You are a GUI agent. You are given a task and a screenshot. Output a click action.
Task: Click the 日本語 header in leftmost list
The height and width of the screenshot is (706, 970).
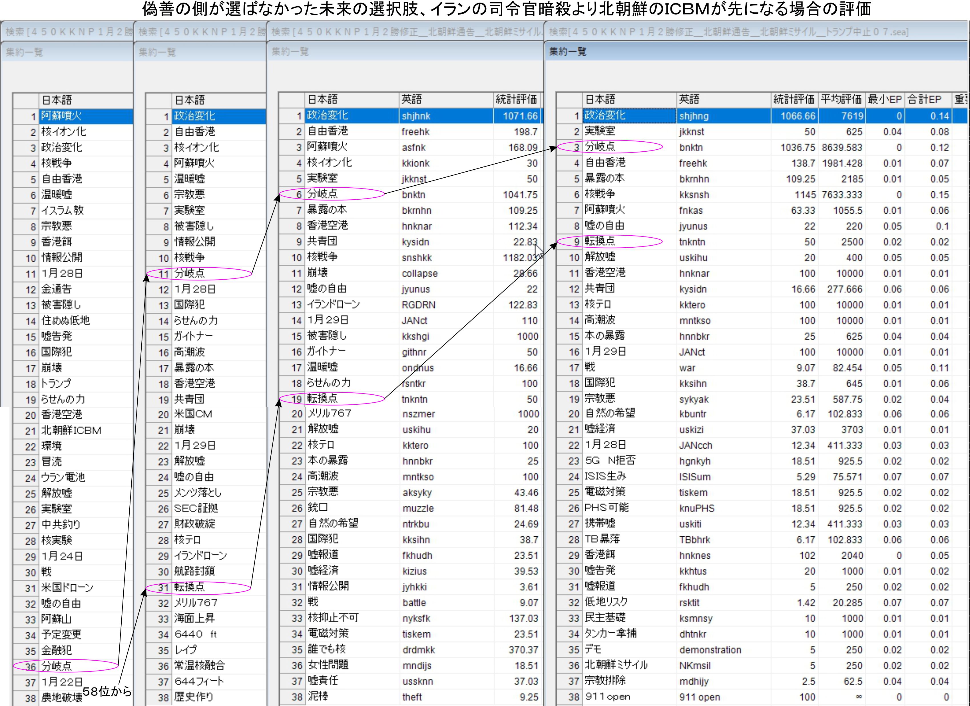click(57, 100)
